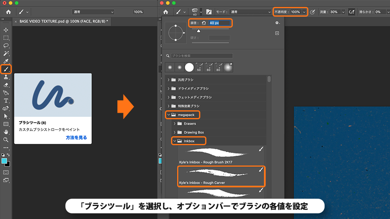Open the three-dots edit toolbar menu
Screen dimensions: 390x219
point(6,148)
